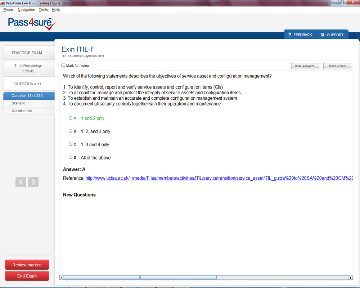Click the Make Notes button
The image size is (360, 288).
point(338,66)
